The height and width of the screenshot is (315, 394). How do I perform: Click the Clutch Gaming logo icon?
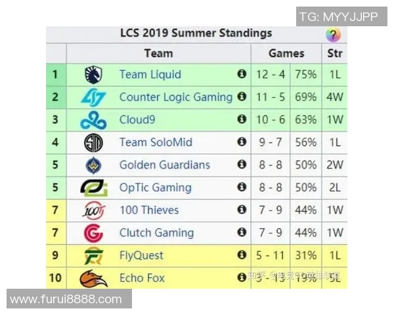pos(93,233)
